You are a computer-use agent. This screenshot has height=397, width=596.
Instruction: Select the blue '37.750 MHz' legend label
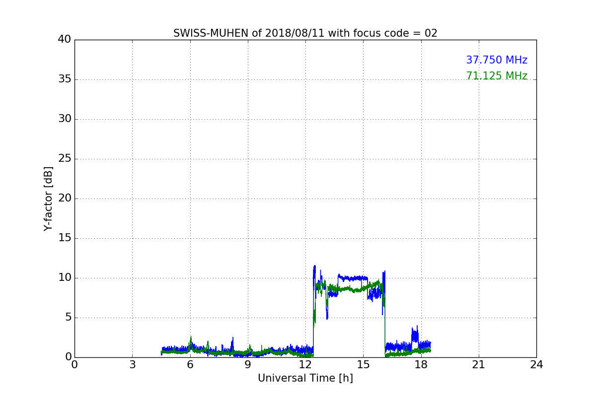[497, 60]
